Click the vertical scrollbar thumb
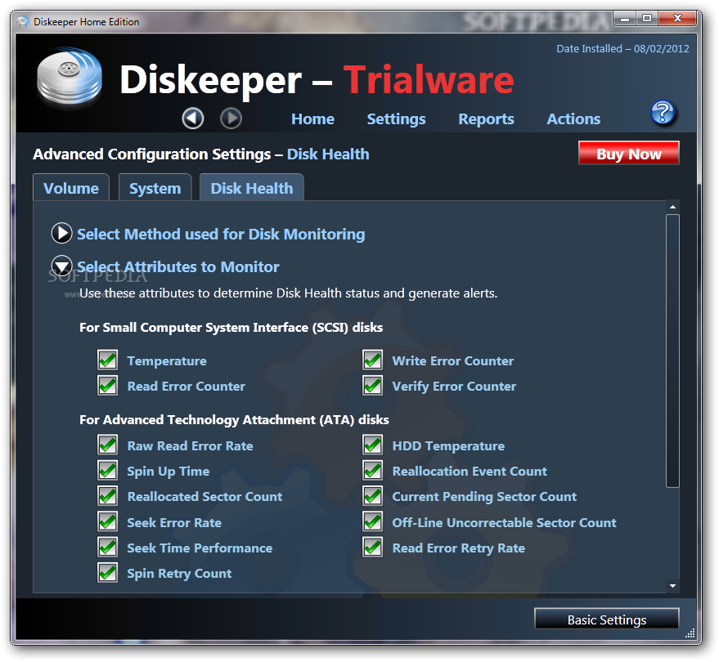 tap(672, 351)
